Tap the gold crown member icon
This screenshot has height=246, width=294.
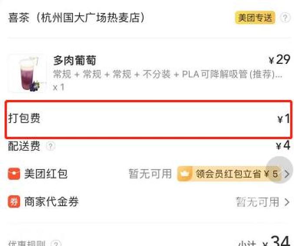[x=185, y=174]
